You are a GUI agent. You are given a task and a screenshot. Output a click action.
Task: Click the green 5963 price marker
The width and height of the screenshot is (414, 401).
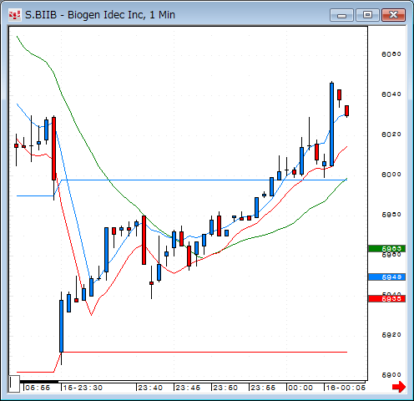point(386,248)
